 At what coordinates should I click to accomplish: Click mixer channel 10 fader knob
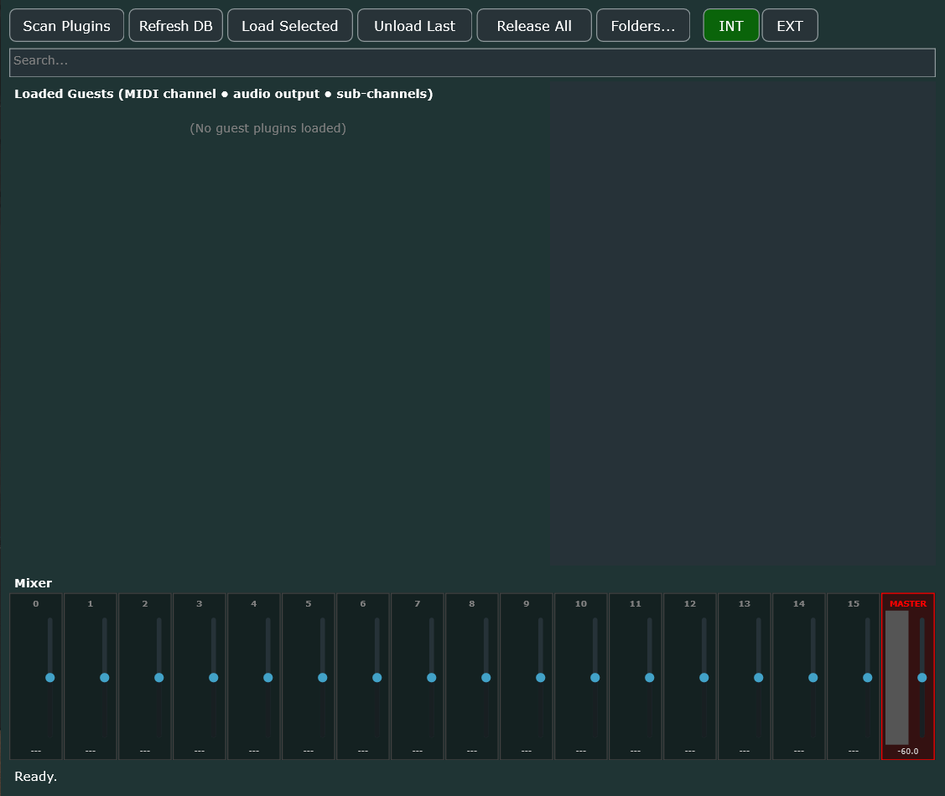595,677
